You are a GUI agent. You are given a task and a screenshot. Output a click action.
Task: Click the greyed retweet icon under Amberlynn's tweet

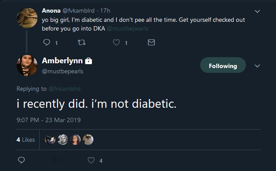[x=56, y=160]
